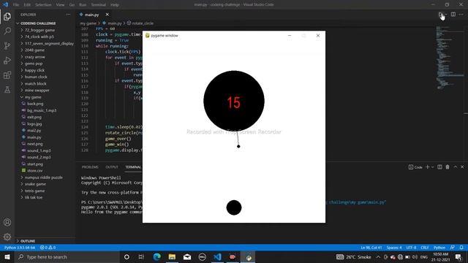Open the Explorer view in activity bar

click(x=7, y=16)
